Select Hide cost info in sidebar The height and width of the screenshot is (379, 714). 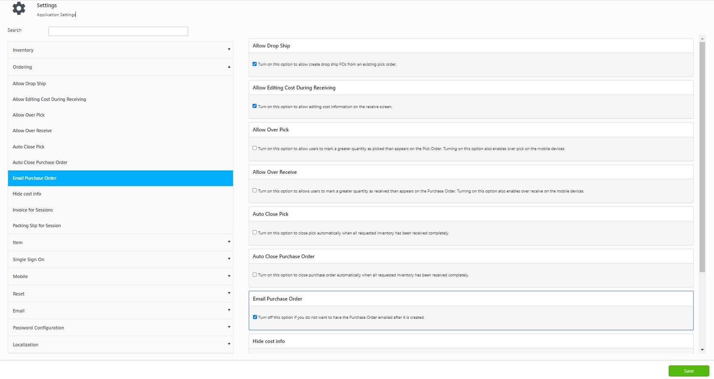tap(27, 194)
